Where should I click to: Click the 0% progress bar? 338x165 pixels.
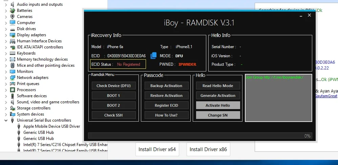tap(200, 136)
